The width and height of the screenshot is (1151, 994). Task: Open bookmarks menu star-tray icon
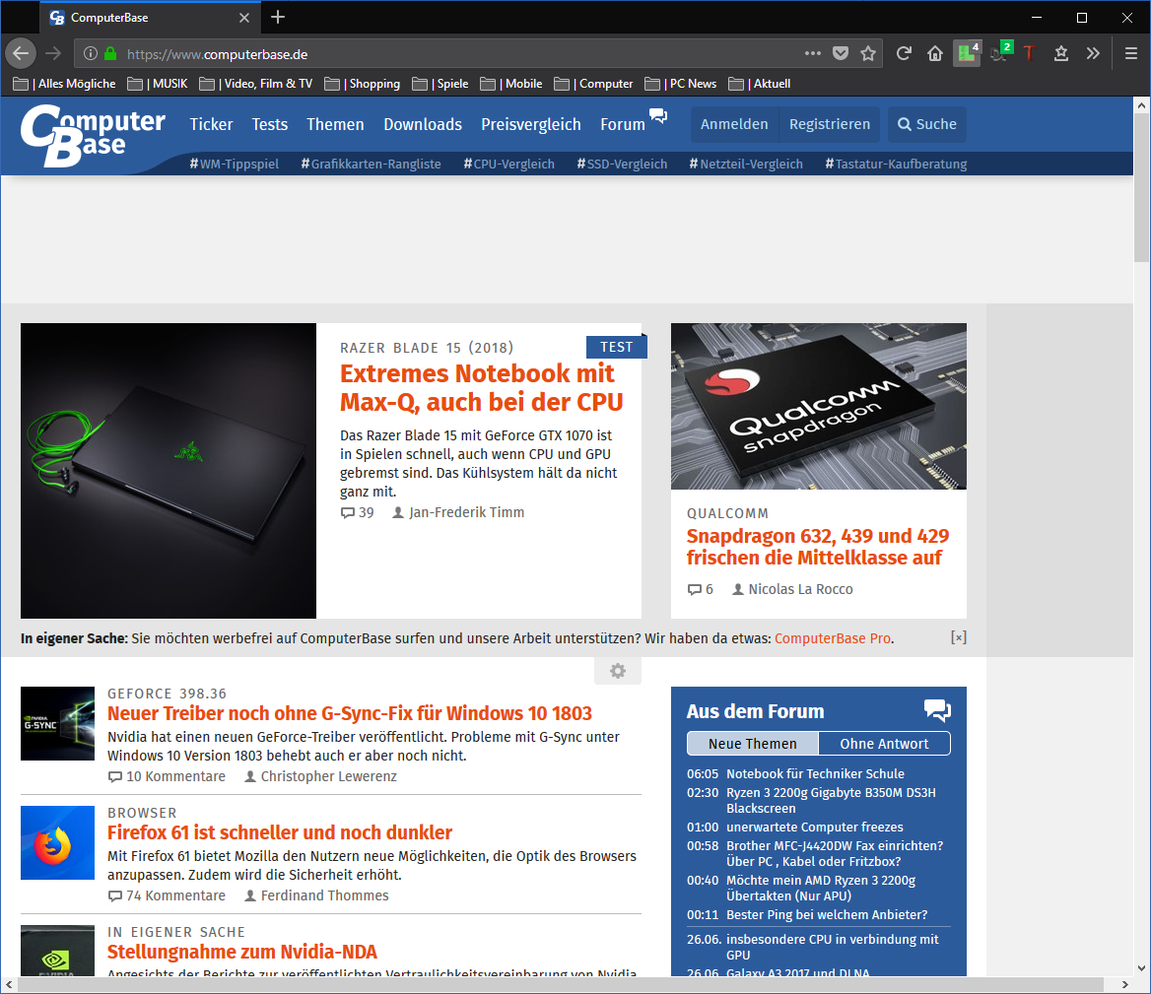[x=1060, y=53]
